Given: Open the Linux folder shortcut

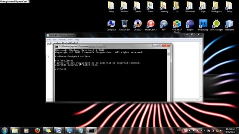Looking at the screenshot, I should click(150, 7).
